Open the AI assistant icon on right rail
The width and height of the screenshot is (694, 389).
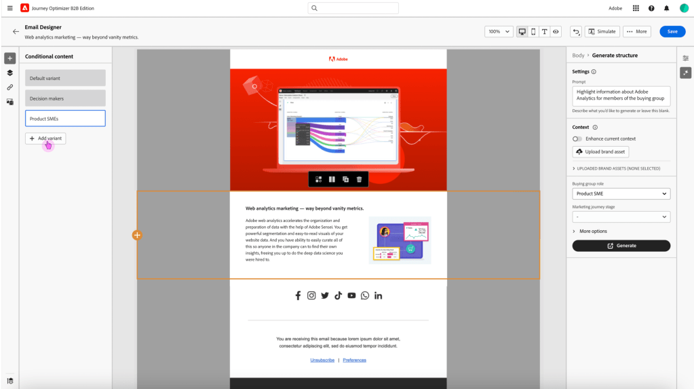coord(686,73)
